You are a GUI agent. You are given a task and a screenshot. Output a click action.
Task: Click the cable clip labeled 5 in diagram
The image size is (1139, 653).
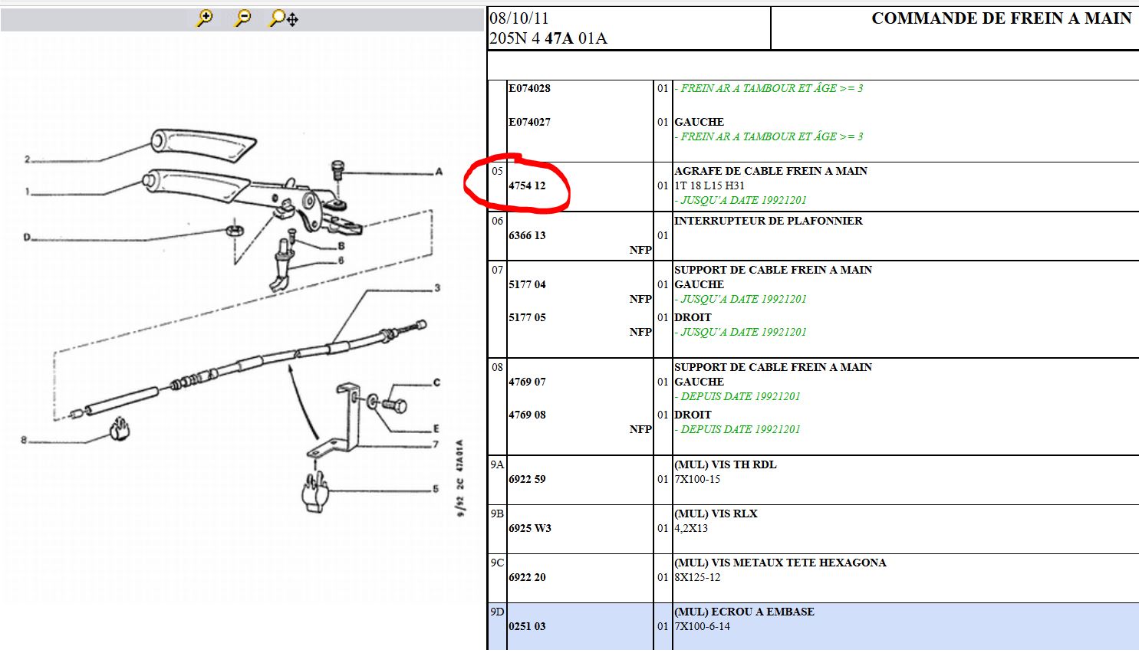click(315, 493)
